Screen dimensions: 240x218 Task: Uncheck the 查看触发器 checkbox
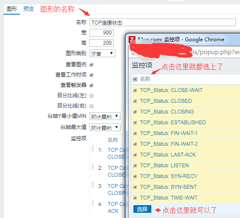click(91, 86)
